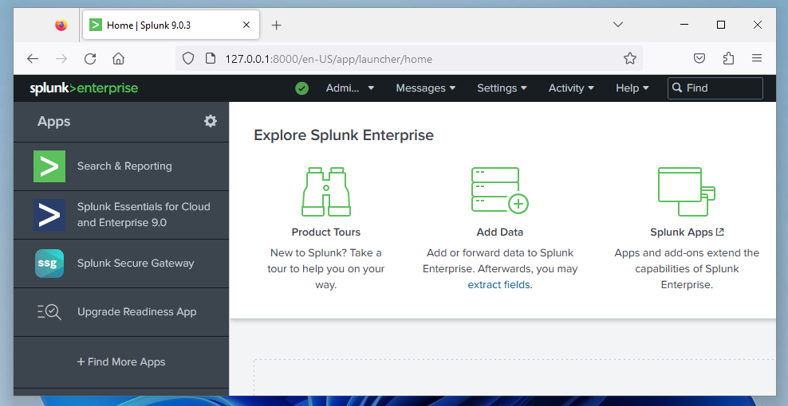Click the Upgrade Readiness App icon
788x406 pixels.
[x=49, y=312]
